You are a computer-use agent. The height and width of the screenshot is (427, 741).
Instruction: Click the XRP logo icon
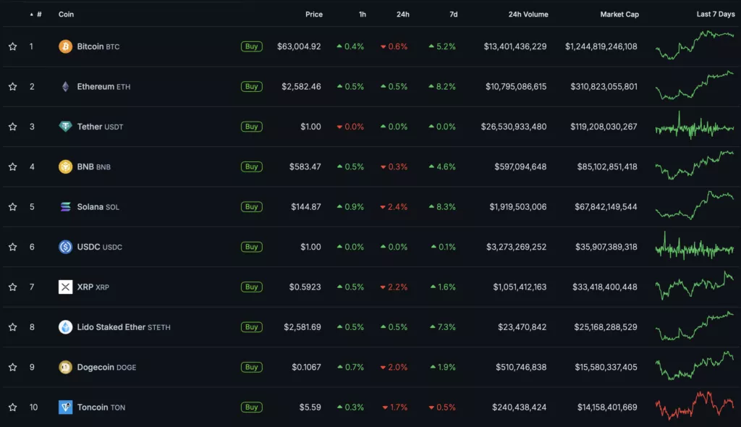coord(65,287)
